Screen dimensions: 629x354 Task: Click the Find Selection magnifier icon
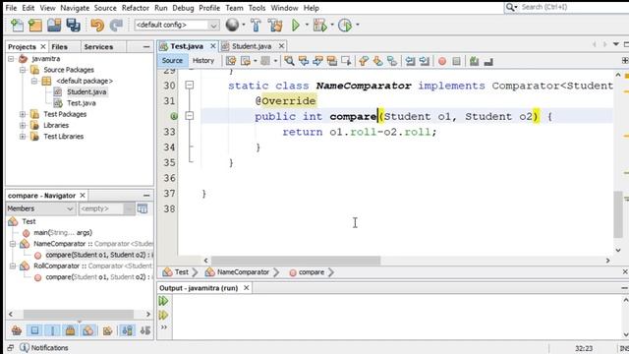[289, 61]
